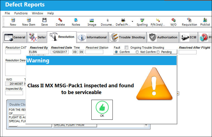Open the Help menu
The image size is (212, 137).
point(51,13)
